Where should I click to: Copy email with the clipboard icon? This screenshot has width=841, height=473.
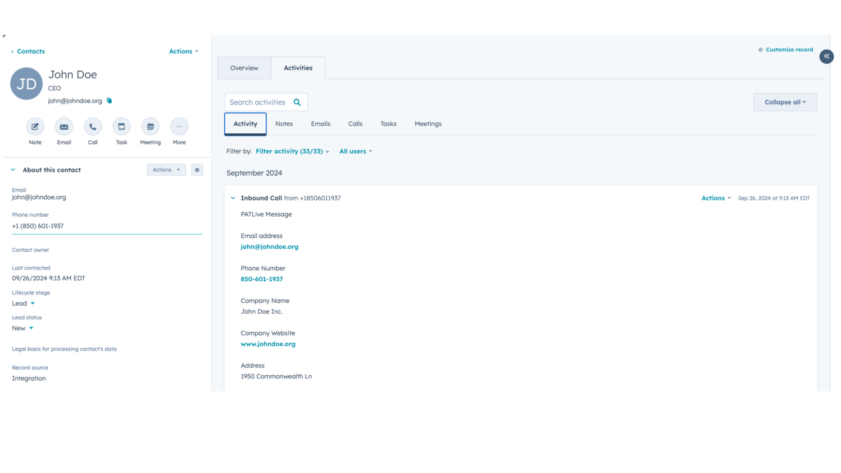[109, 101]
